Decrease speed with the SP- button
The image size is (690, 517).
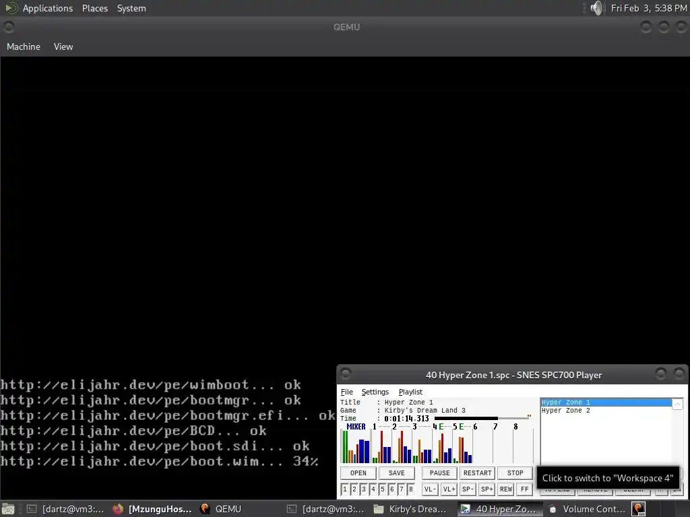pos(468,489)
